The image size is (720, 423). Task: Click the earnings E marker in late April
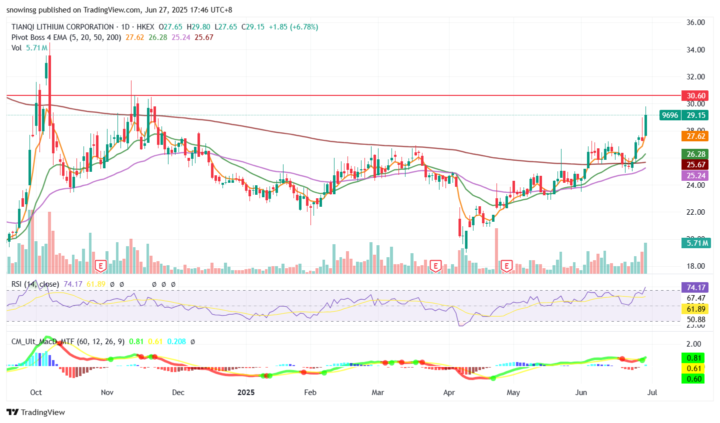[x=507, y=265]
